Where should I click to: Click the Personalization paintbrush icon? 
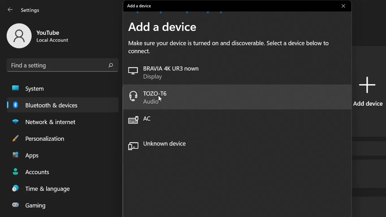click(15, 139)
